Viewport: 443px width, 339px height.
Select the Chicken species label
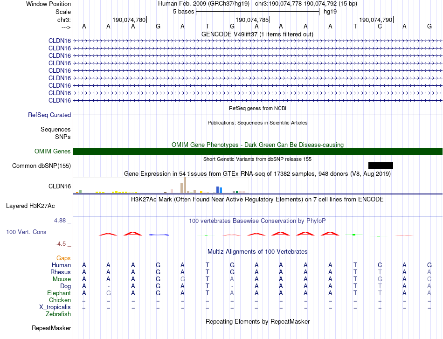[x=60, y=300]
